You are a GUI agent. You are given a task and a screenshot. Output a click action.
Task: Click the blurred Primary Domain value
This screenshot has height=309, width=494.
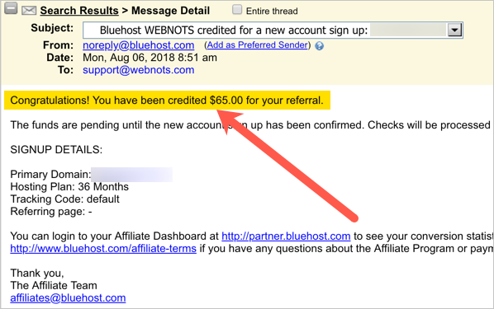pos(131,175)
